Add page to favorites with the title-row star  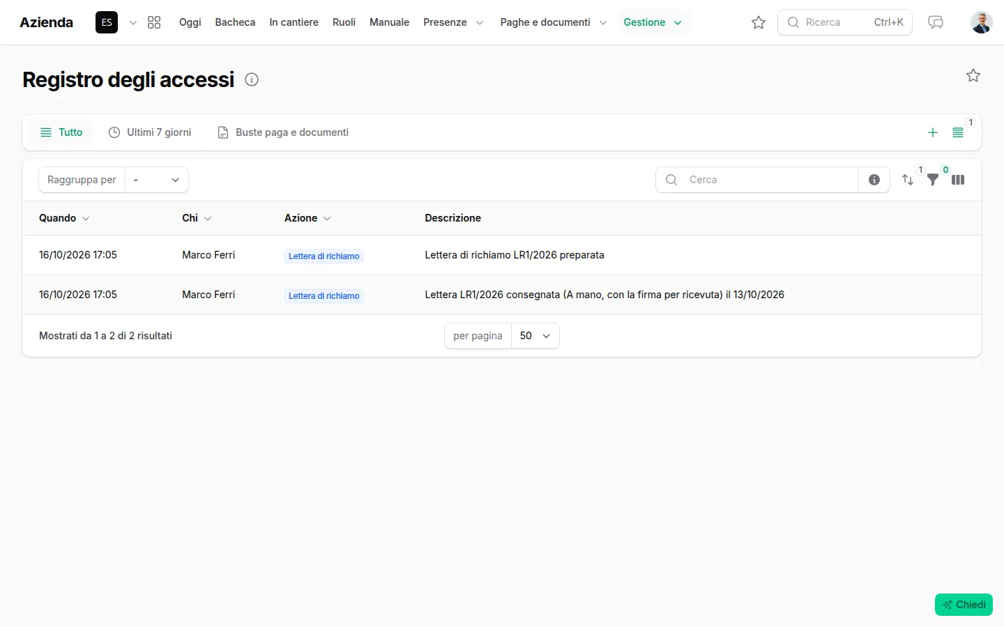[x=973, y=75]
